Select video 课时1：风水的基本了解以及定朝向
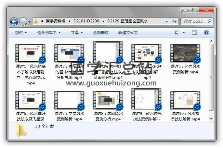 pyautogui.click(x=31, y=54)
